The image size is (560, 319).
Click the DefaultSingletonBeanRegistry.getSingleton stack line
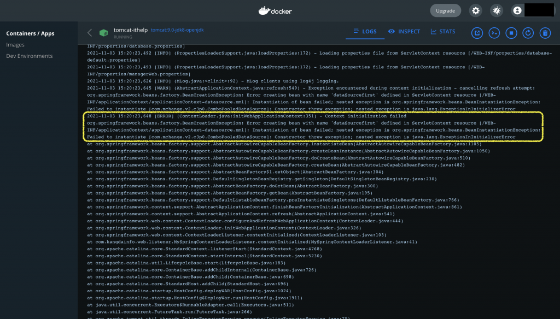(x=262, y=179)
